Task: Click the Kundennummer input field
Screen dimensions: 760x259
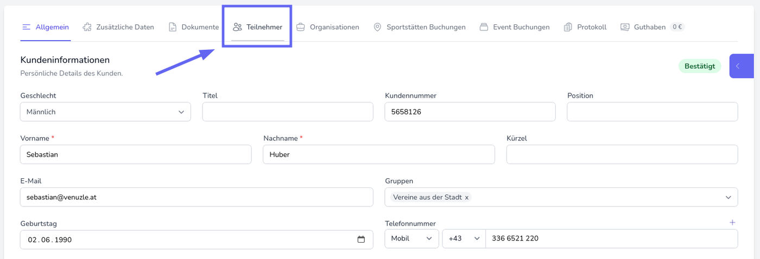Action: (x=470, y=112)
